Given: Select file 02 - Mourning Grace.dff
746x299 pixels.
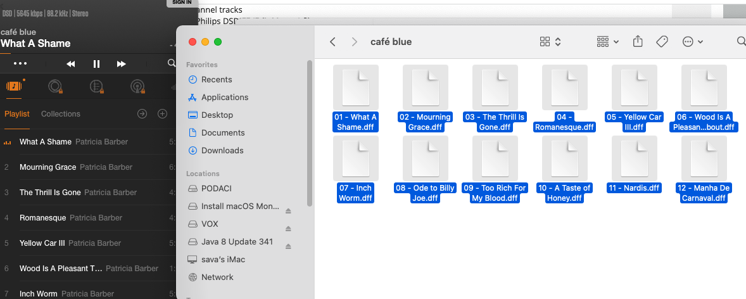Looking at the screenshot, I should [426, 98].
